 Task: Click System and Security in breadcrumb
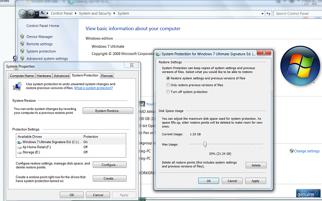coord(95,13)
